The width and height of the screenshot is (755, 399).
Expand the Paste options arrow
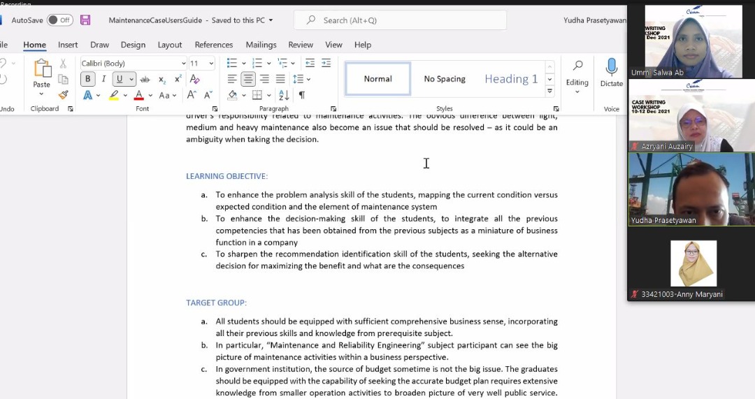pos(41,94)
